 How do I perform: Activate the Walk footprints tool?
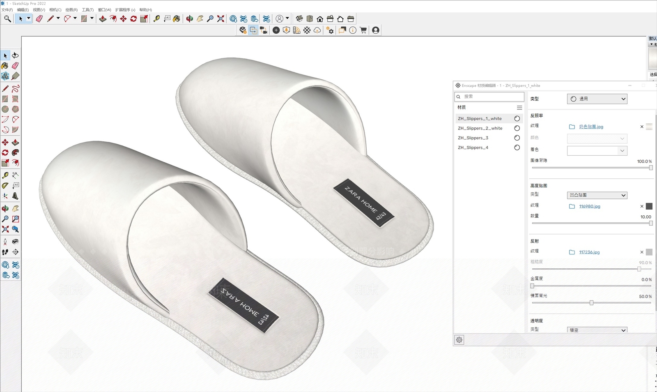(x=5, y=252)
